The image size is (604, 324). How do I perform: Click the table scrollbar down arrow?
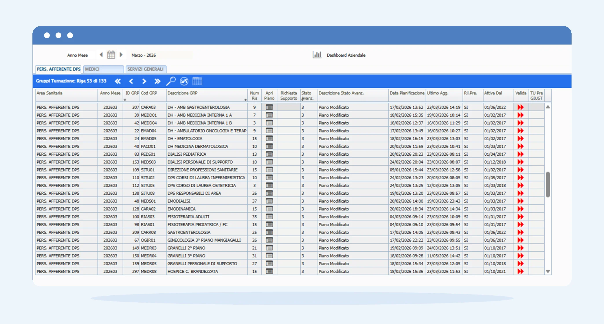[x=548, y=271]
